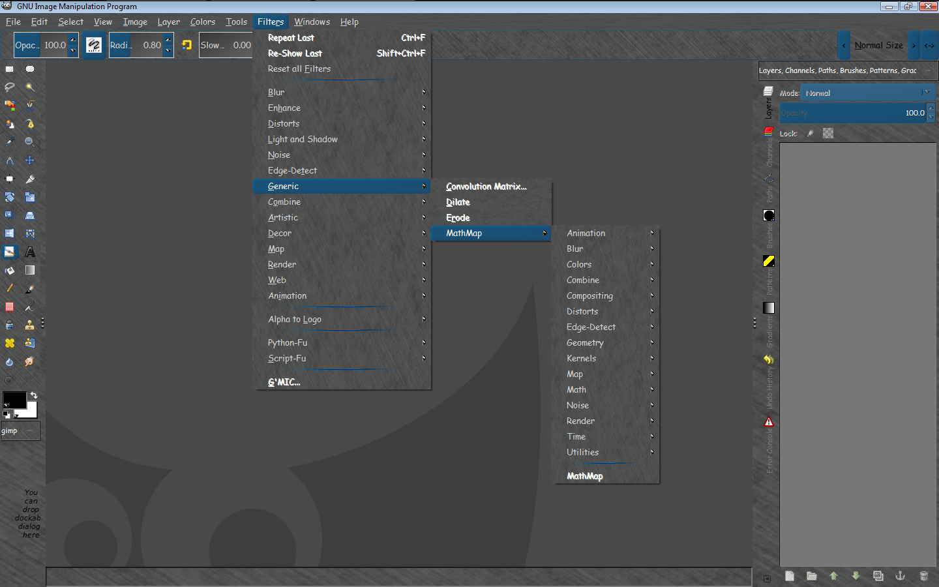
Task: Toggle the lock pixels brush icon
Action: click(x=811, y=134)
